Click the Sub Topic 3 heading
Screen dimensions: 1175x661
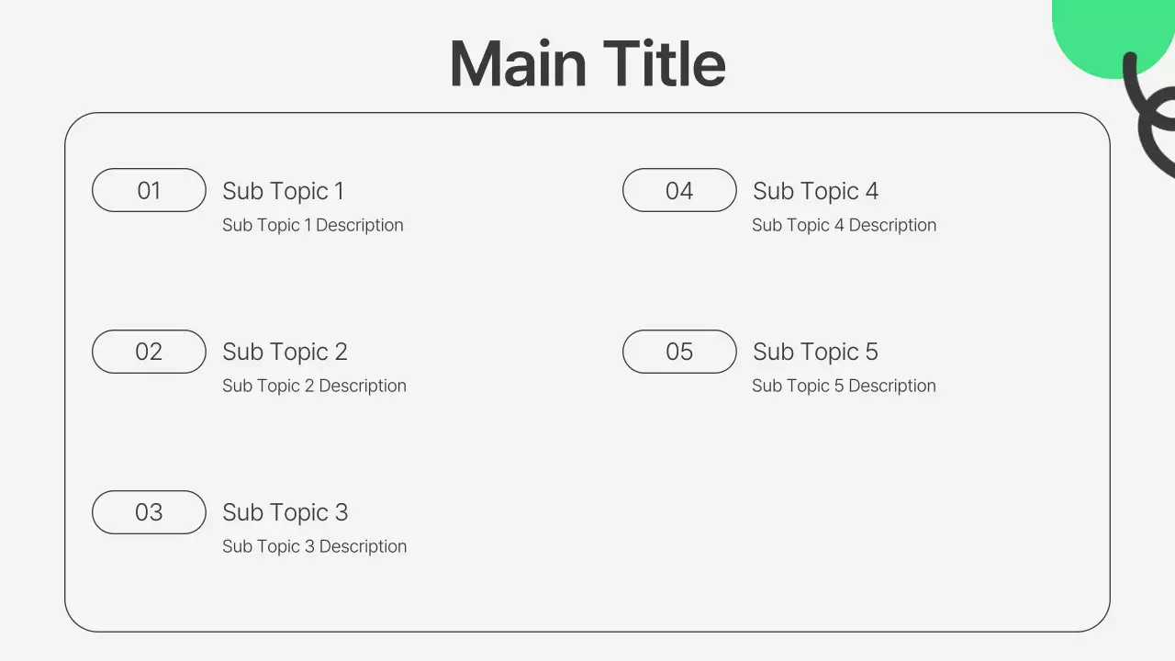pos(285,512)
